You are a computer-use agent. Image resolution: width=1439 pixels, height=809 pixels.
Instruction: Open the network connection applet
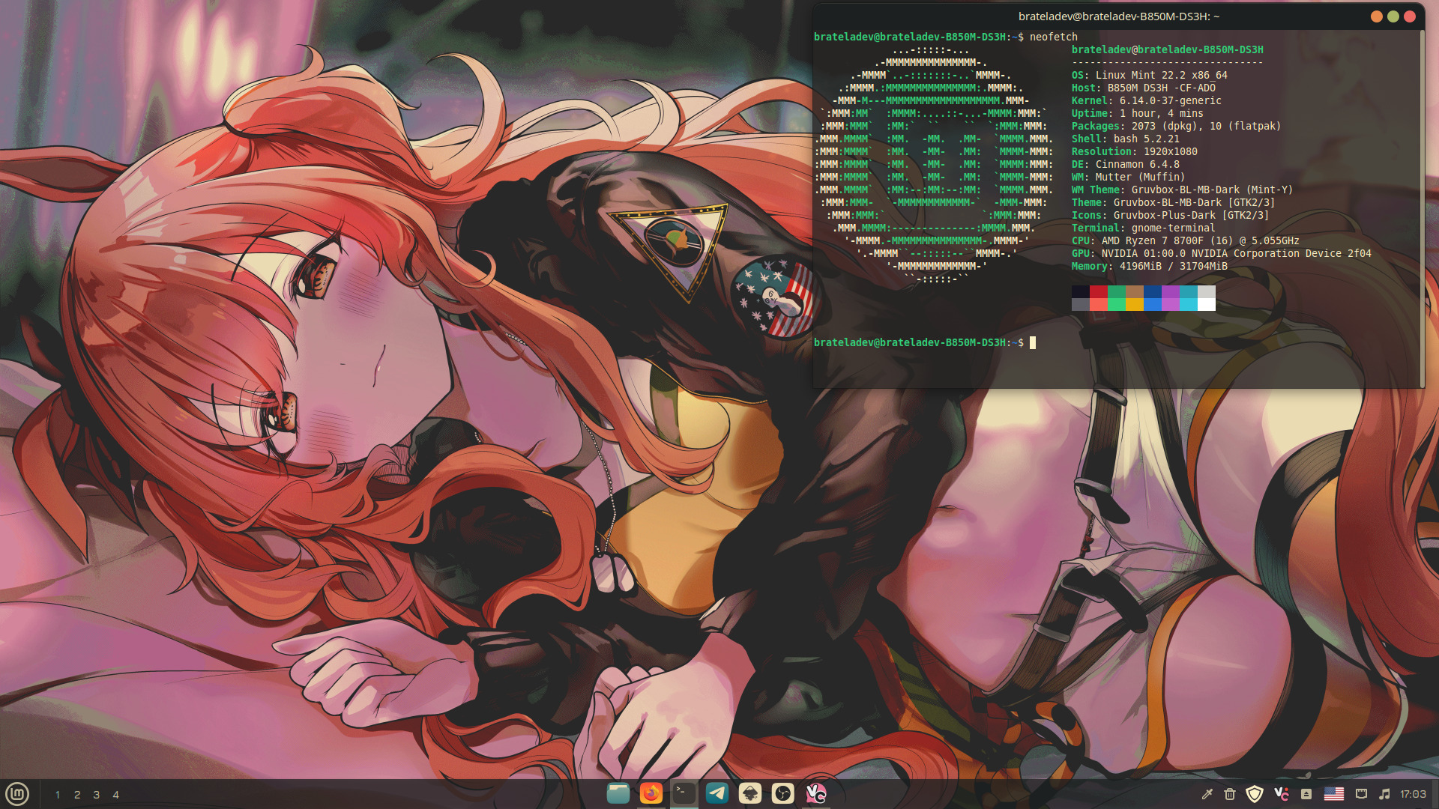(1361, 794)
